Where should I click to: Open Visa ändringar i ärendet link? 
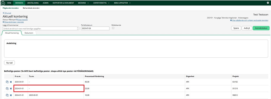pyautogui.click(x=13, y=22)
